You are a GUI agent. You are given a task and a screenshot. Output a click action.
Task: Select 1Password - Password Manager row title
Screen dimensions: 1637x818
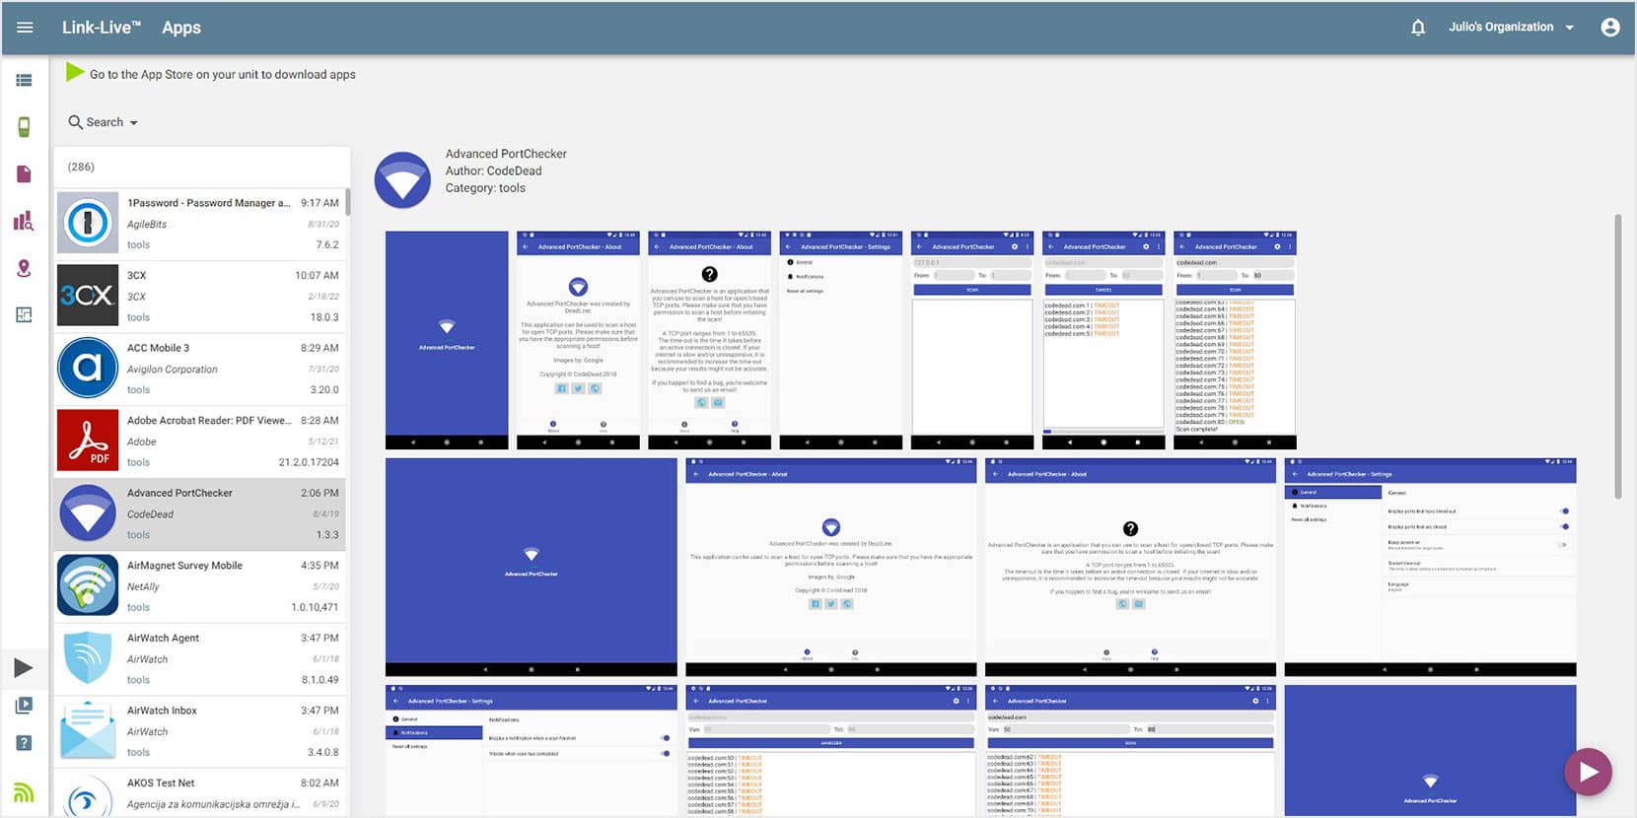pos(208,203)
